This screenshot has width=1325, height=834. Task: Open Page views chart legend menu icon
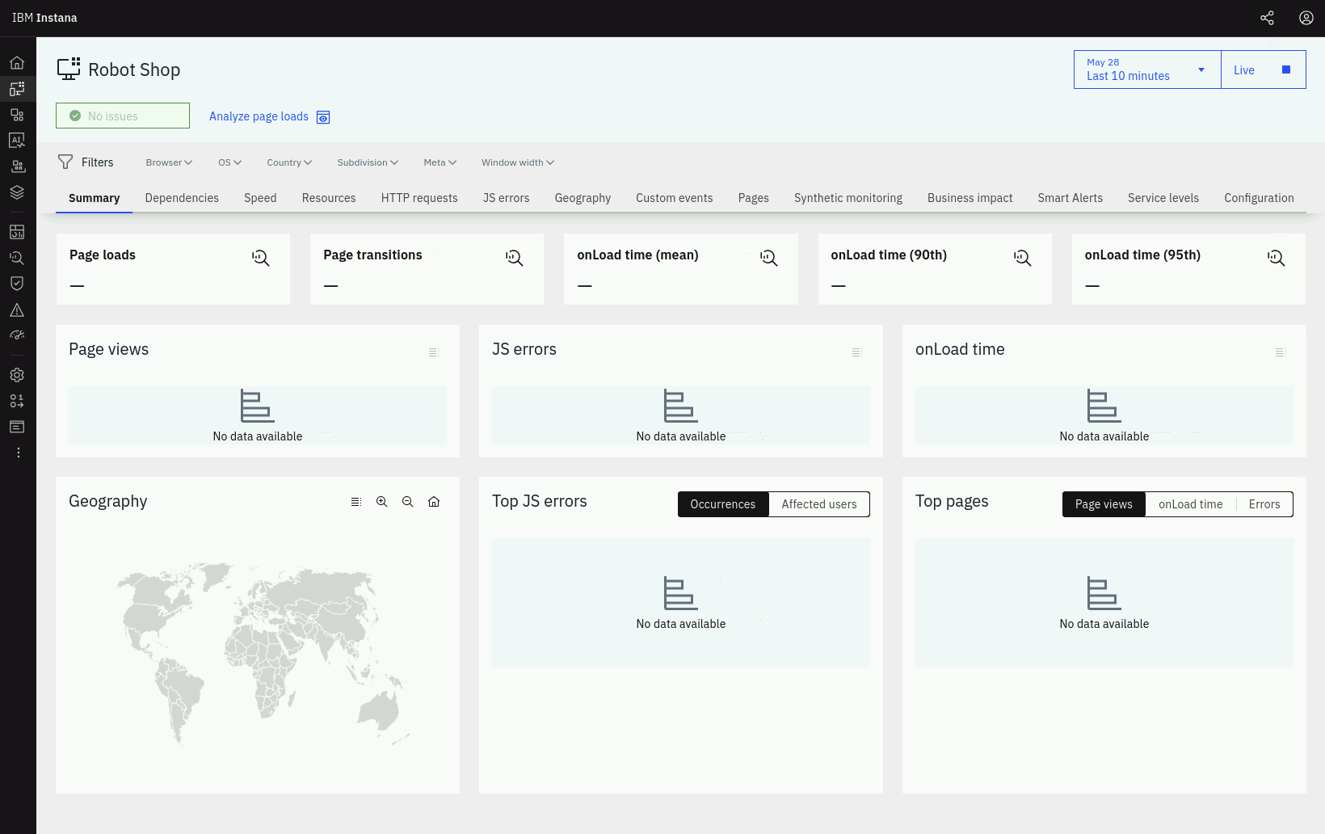tap(433, 352)
